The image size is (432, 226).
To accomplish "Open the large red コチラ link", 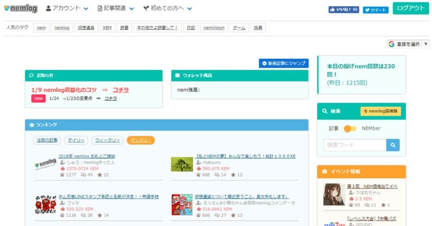I will [x=121, y=90].
